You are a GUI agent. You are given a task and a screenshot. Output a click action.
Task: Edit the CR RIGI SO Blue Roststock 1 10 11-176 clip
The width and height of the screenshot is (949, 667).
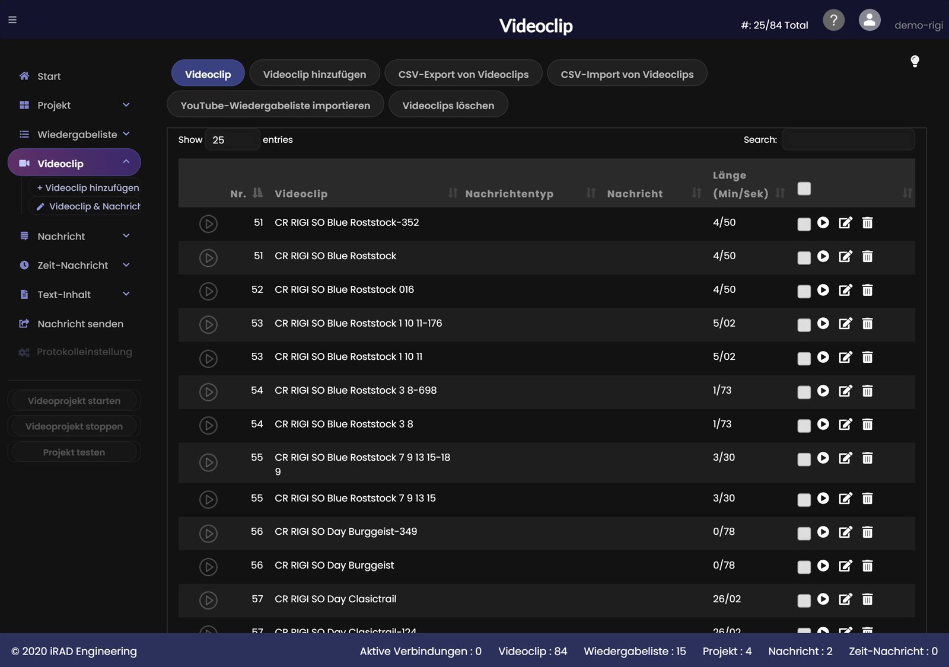pos(845,323)
